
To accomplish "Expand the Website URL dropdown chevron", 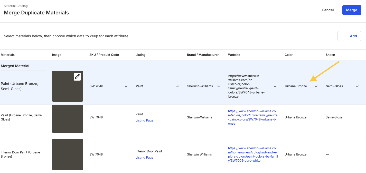I will 275,86.
